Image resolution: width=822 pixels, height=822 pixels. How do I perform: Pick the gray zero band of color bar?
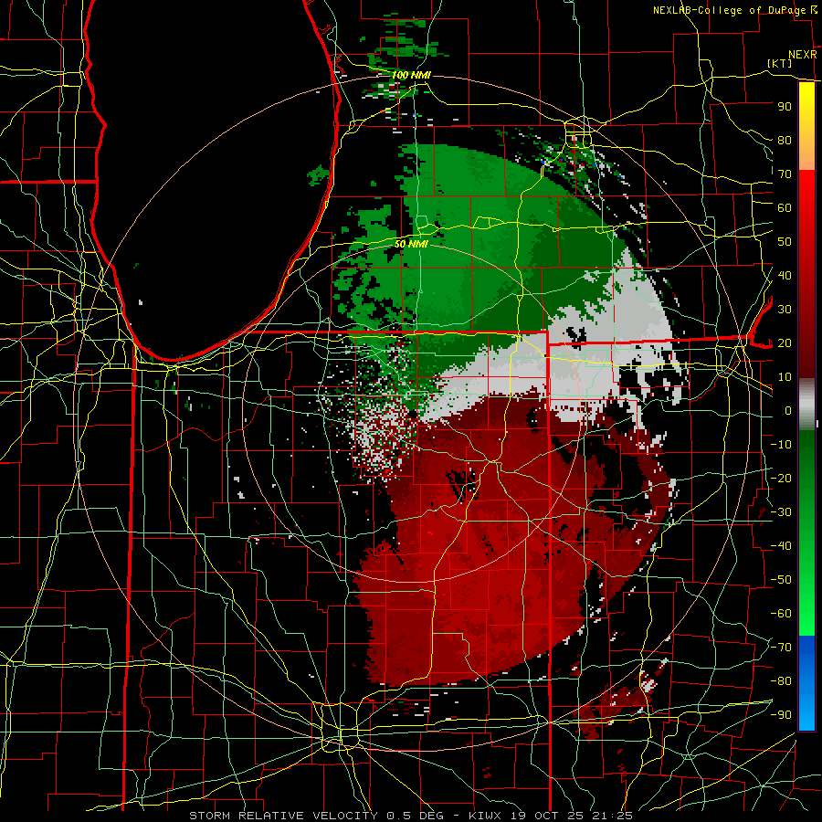[806, 404]
